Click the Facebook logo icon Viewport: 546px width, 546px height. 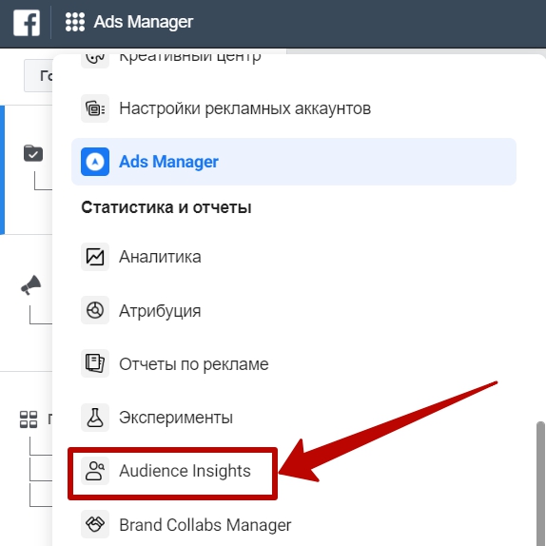(27, 23)
